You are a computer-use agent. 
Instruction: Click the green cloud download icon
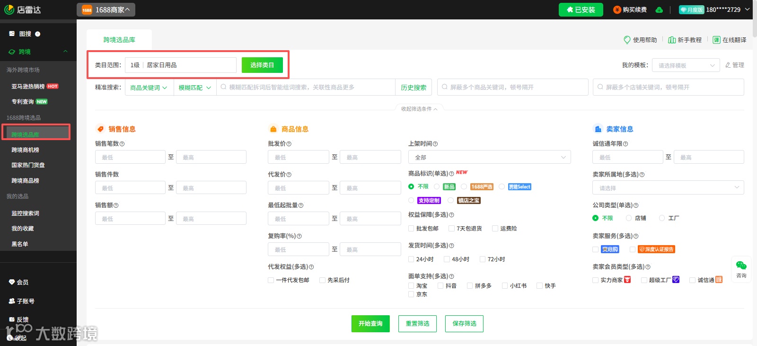(x=659, y=9)
